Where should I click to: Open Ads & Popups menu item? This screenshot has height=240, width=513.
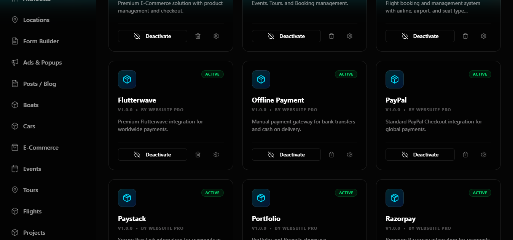click(x=42, y=62)
